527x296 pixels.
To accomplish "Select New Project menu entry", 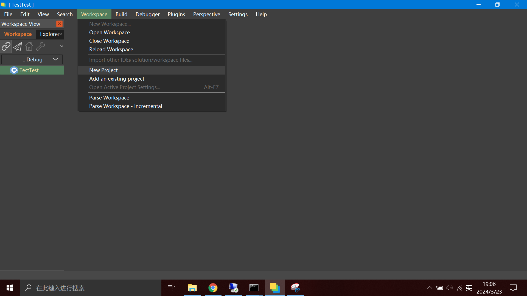I will [x=103, y=70].
